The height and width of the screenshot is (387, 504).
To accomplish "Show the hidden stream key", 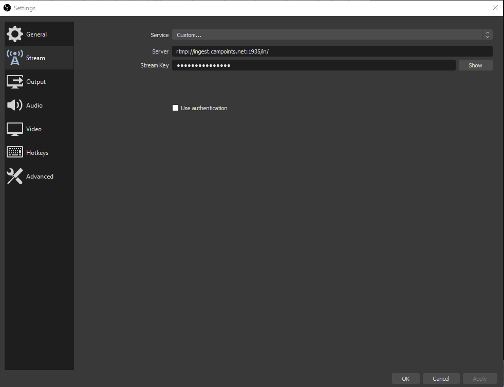I will coord(475,65).
